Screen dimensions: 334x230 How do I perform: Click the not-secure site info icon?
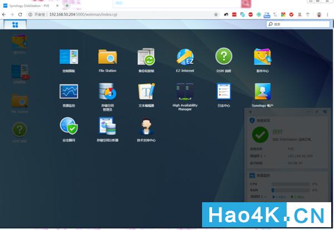pos(30,14)
